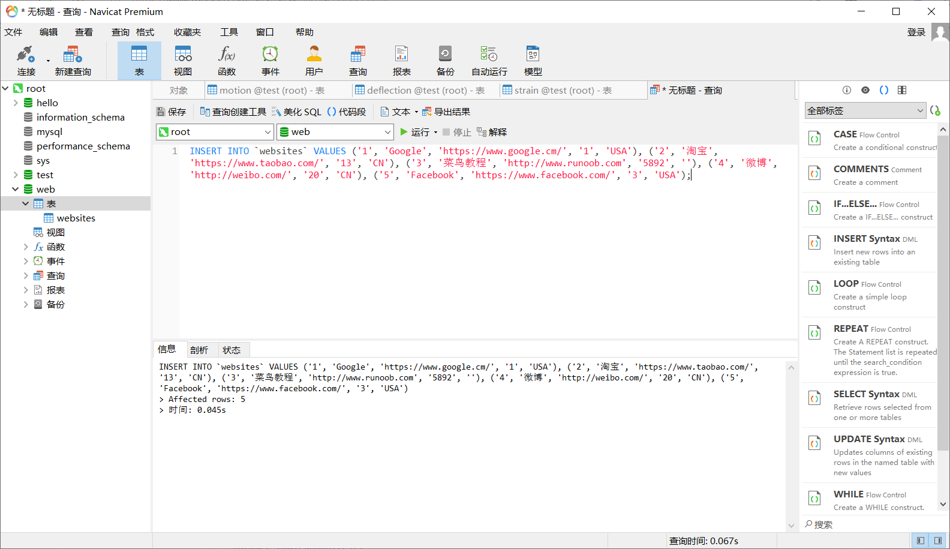The width and height of the screenshot is (950, 549).
Task: Open the 查询 query toolbar icon
Action: click(x=358, y=61)
